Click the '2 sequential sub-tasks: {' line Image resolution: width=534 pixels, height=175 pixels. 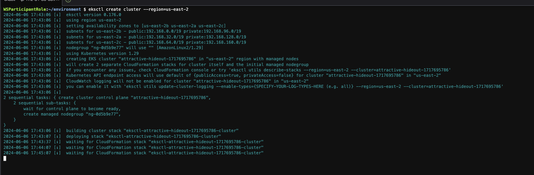(x=45, y=103)
